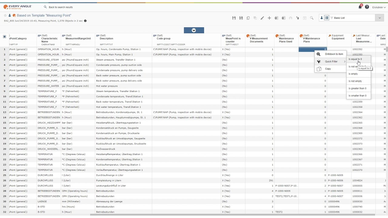This screenshot has height=218, width=388.
Task: Open the help question mark icon
Action: [x=367, y=7]
